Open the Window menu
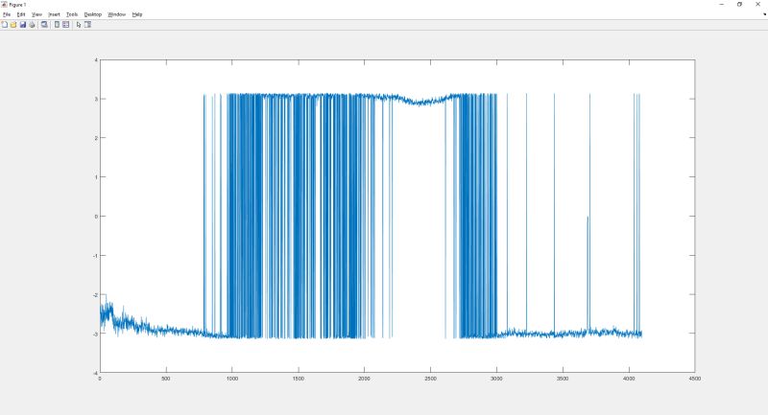This screenshot has width=768, height=415. 116,14
